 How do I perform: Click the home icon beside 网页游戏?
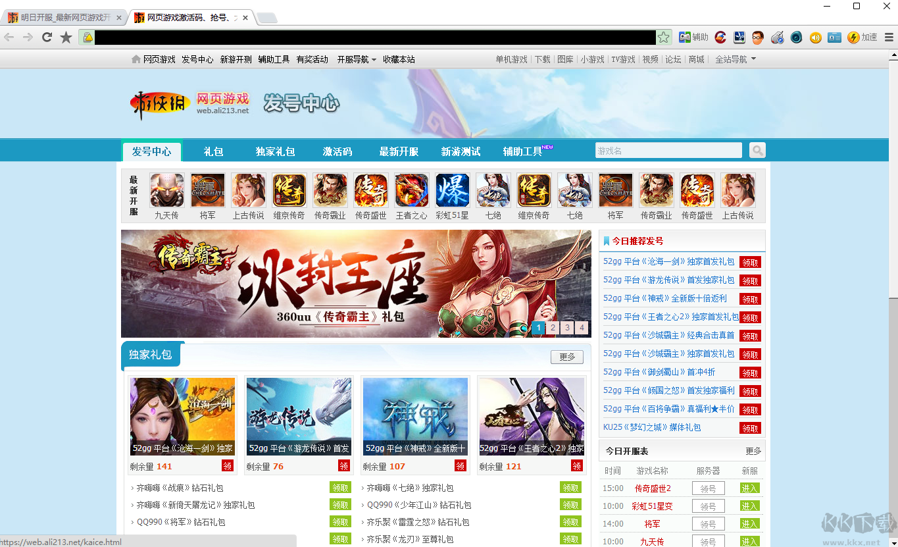[x=136, y=59]
